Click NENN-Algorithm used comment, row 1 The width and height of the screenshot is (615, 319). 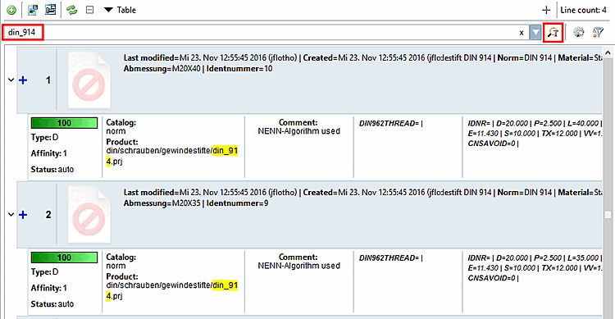pyautogui.click(x=298, y=131)
